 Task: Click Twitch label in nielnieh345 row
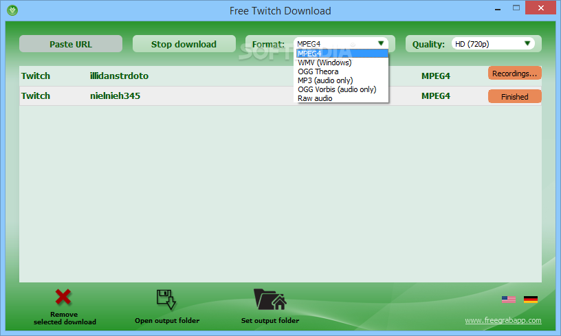pos(36,96)
